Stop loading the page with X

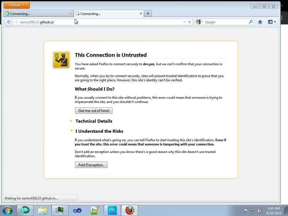(190, 22)
